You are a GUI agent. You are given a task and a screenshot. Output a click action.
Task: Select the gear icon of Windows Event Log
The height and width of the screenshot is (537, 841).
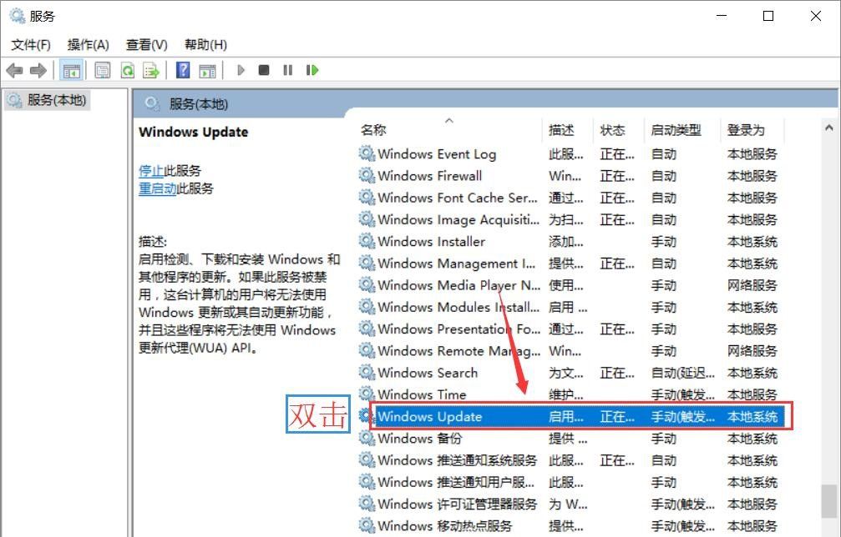pyautogui.click(x=367, y=154)
